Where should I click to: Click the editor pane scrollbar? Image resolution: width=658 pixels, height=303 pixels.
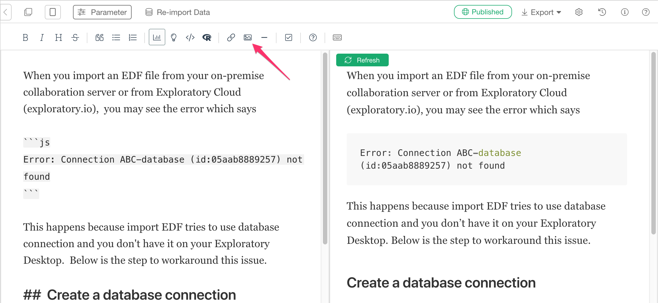click(325, 148)
